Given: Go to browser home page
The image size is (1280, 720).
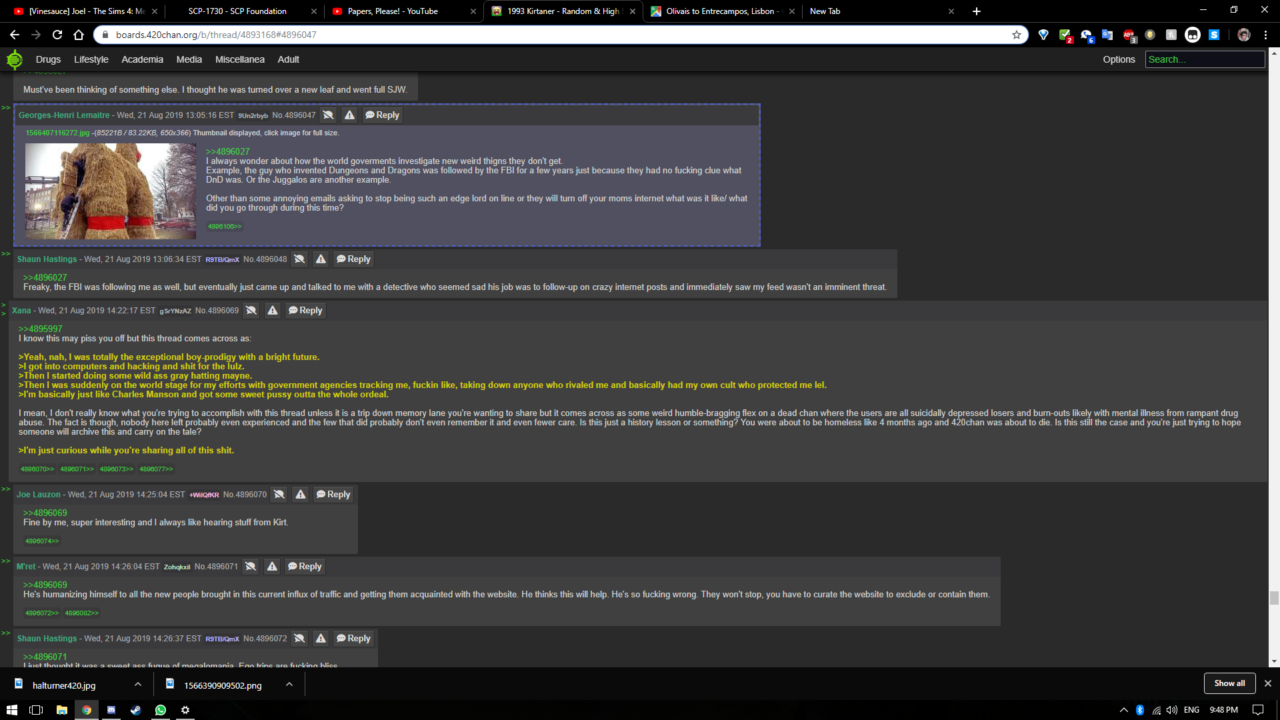Looking at the screenshot, I should point(79,35).
